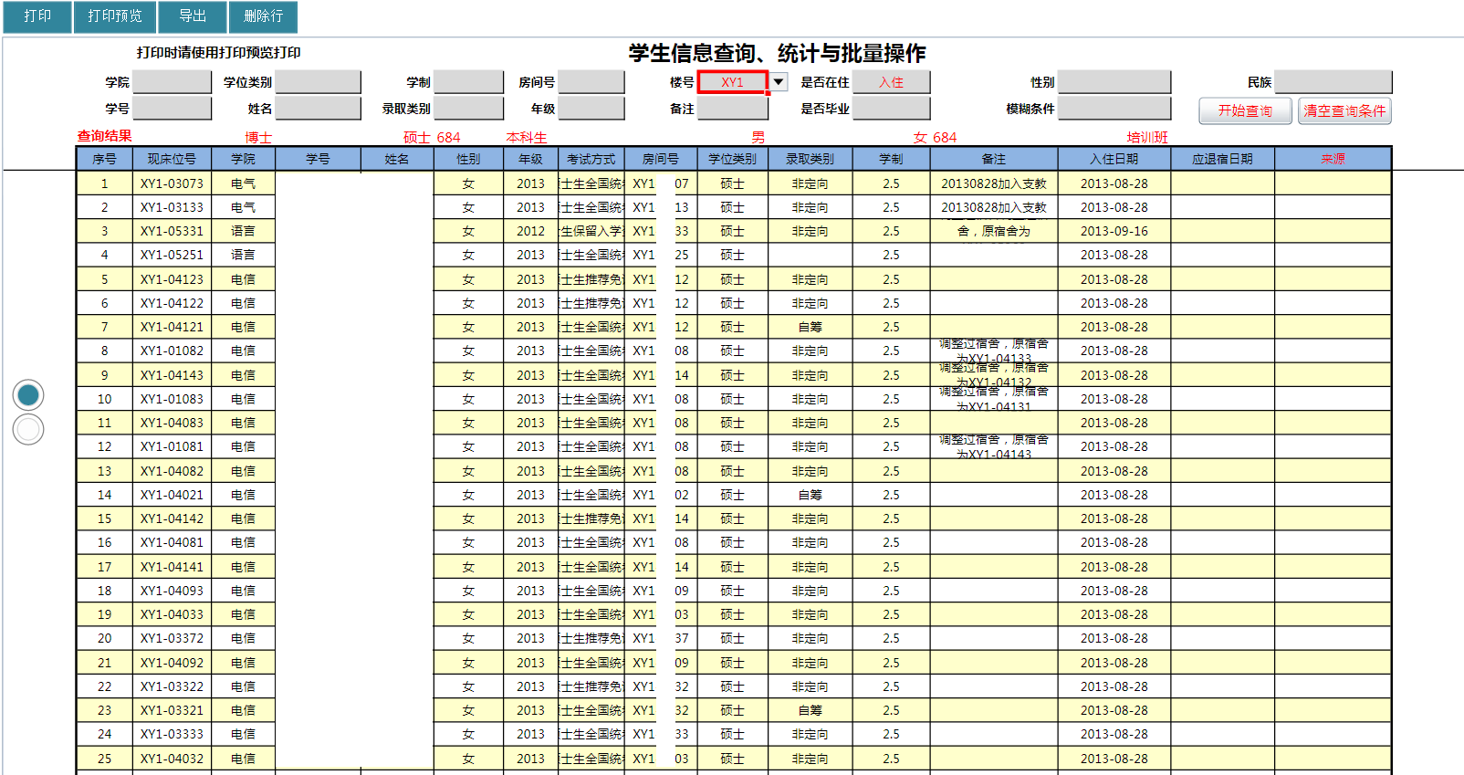Viewport: 1464px width, 775px height.
Task: Click bed number cell XY1-04032
Action: (x=172, y=759)
